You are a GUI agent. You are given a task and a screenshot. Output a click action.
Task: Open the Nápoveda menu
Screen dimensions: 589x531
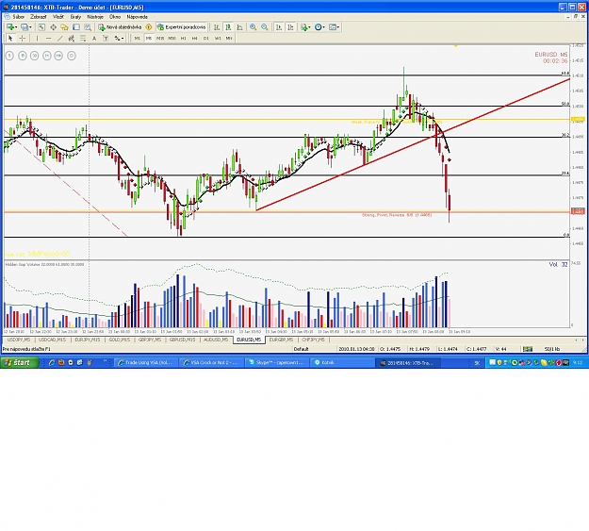coord(137,17)
